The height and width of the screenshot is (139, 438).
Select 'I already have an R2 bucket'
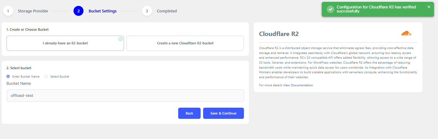(x=65, y=43)
